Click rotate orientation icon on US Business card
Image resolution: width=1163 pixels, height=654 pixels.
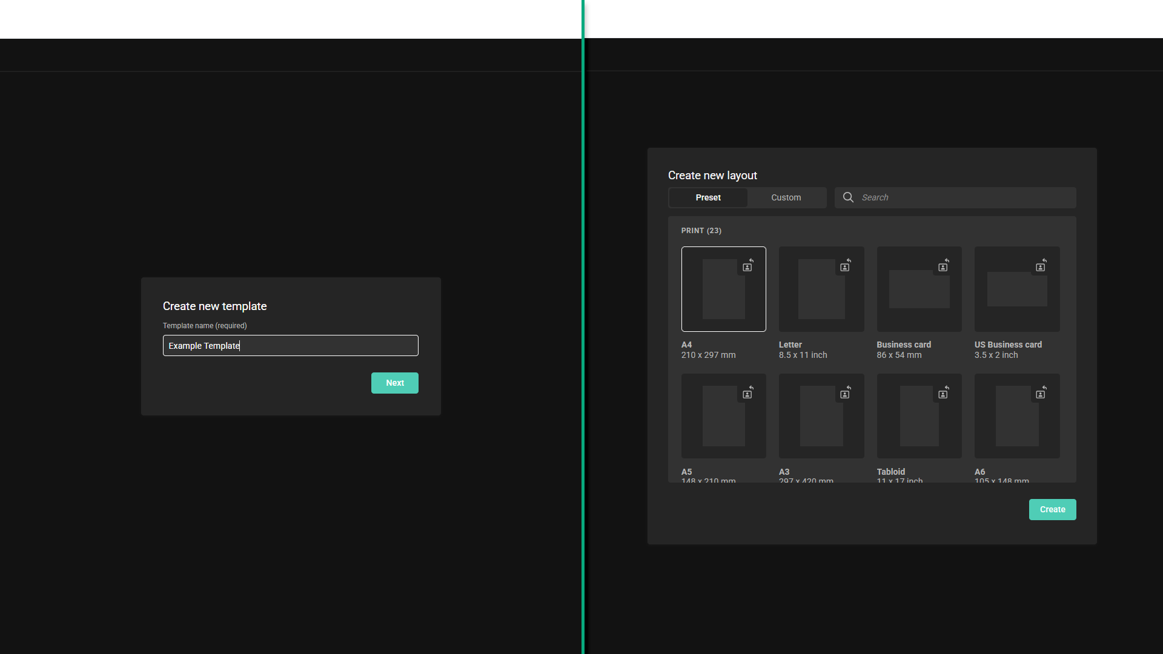coord(1041,266)
